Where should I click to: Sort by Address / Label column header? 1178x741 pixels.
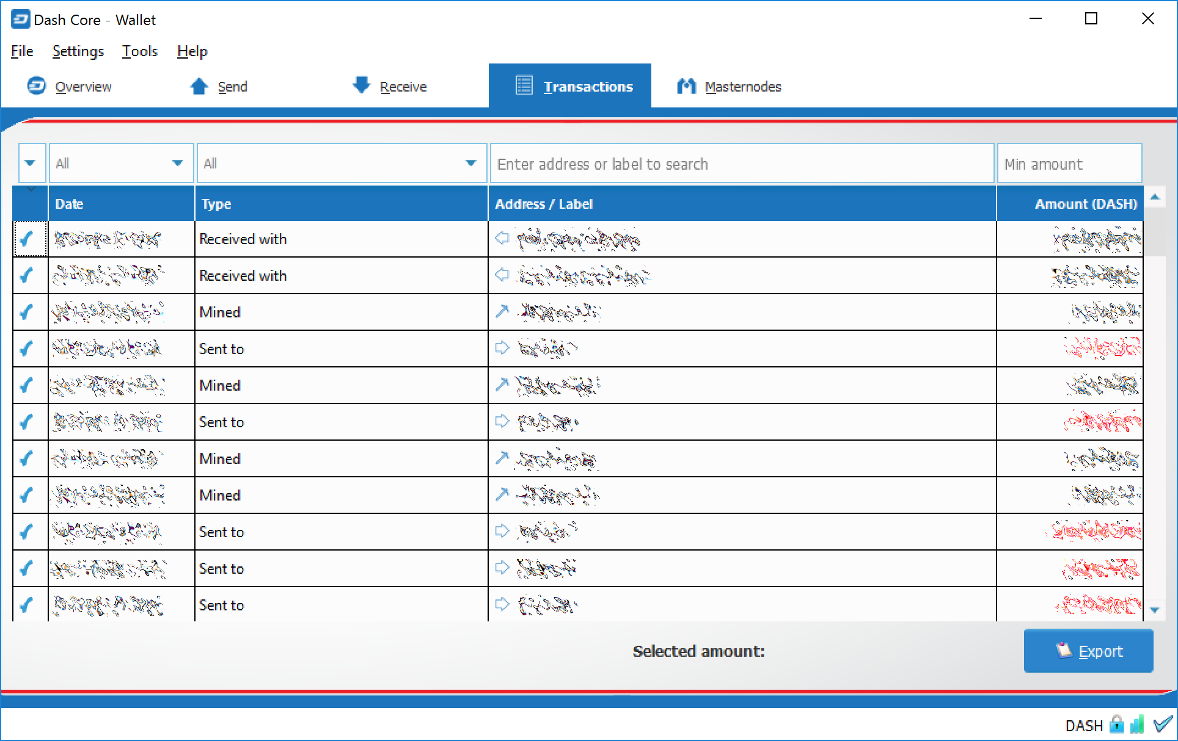(742, 204)
